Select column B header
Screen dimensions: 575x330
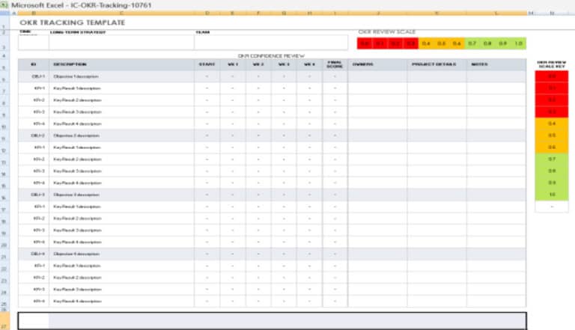coord(34,13)
